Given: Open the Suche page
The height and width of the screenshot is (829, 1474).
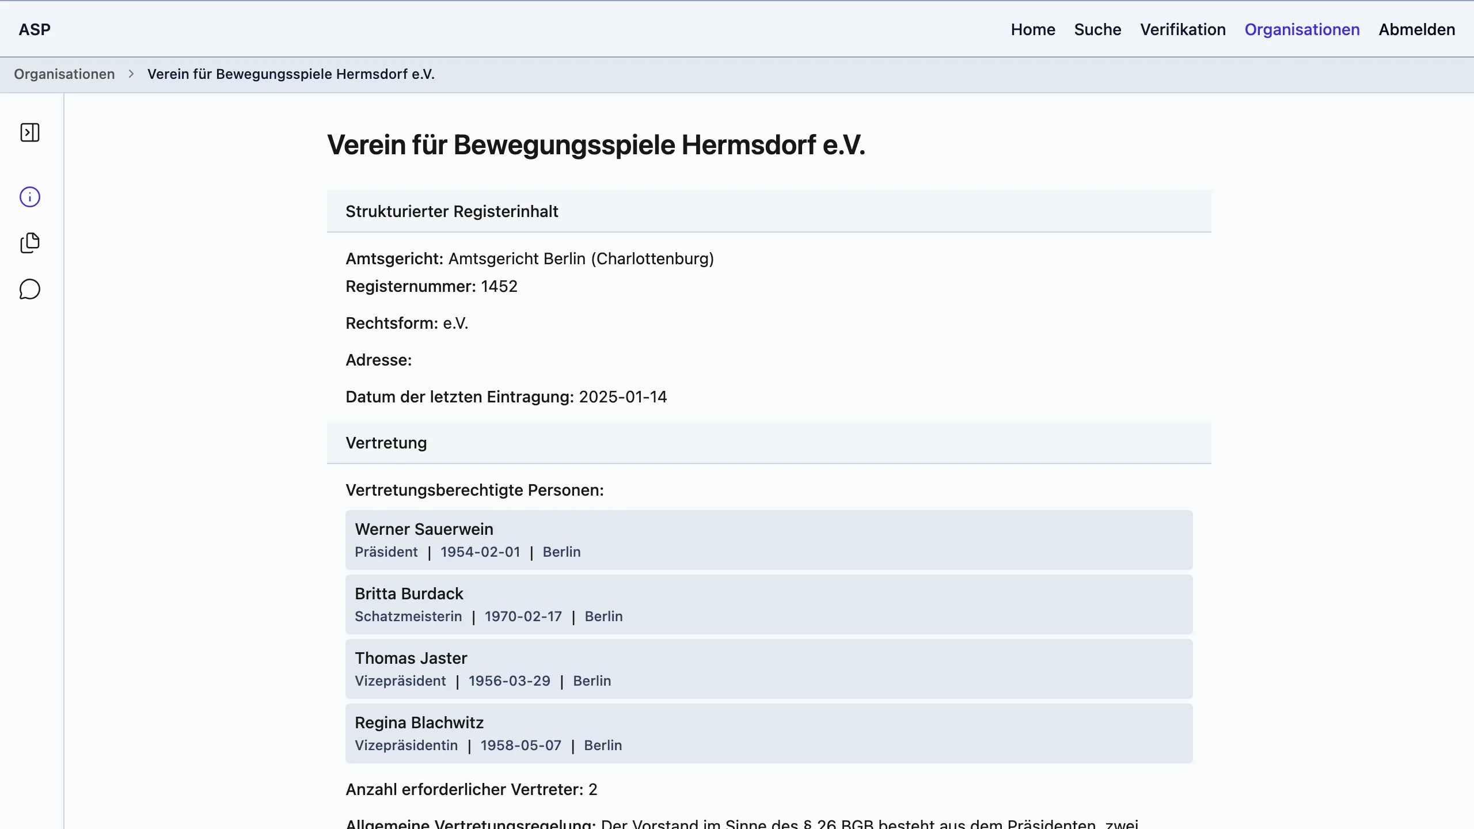Looking at the screenshot, I should point(1097,29).
